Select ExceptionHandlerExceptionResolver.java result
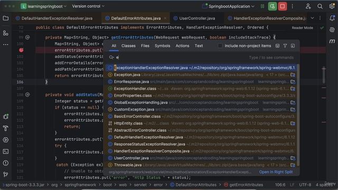338x190 pixels. [x=201, y=68]
